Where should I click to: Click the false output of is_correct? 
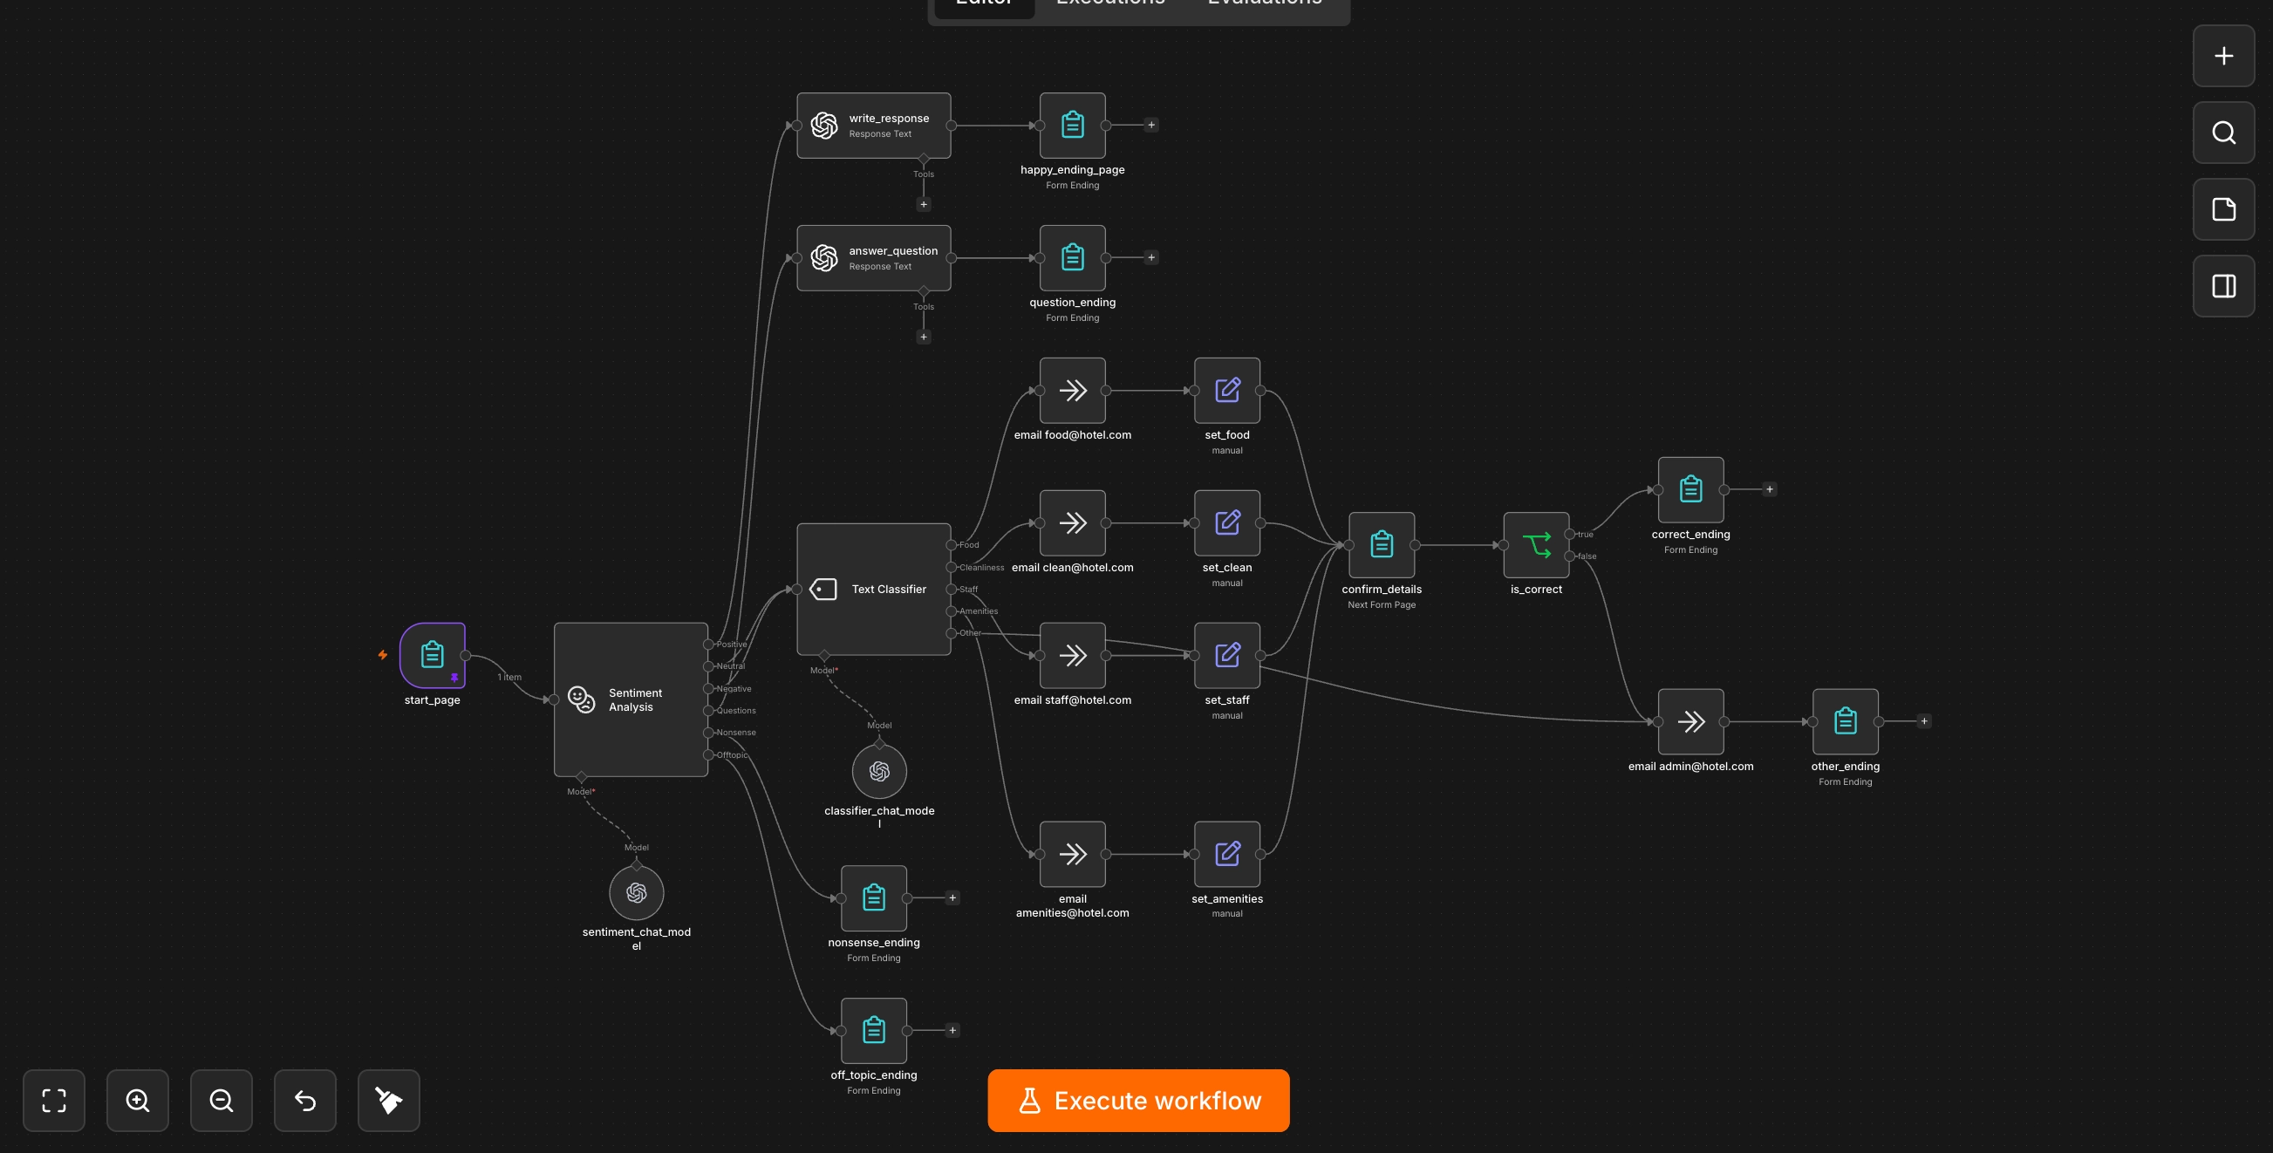[x=1570, y=556]
